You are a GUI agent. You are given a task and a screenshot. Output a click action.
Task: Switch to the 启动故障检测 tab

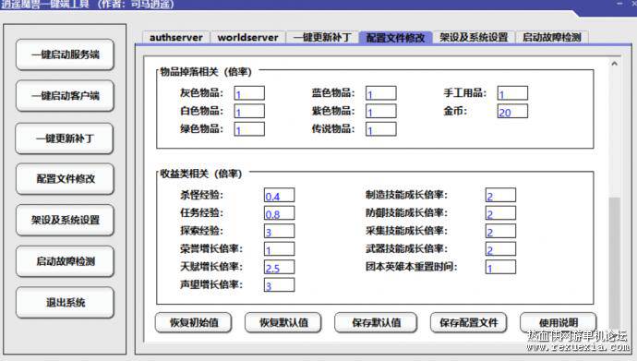click(552, 37)
